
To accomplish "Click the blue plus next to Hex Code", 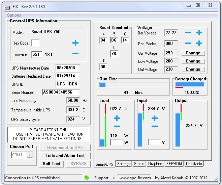I will tap(75, 43).
